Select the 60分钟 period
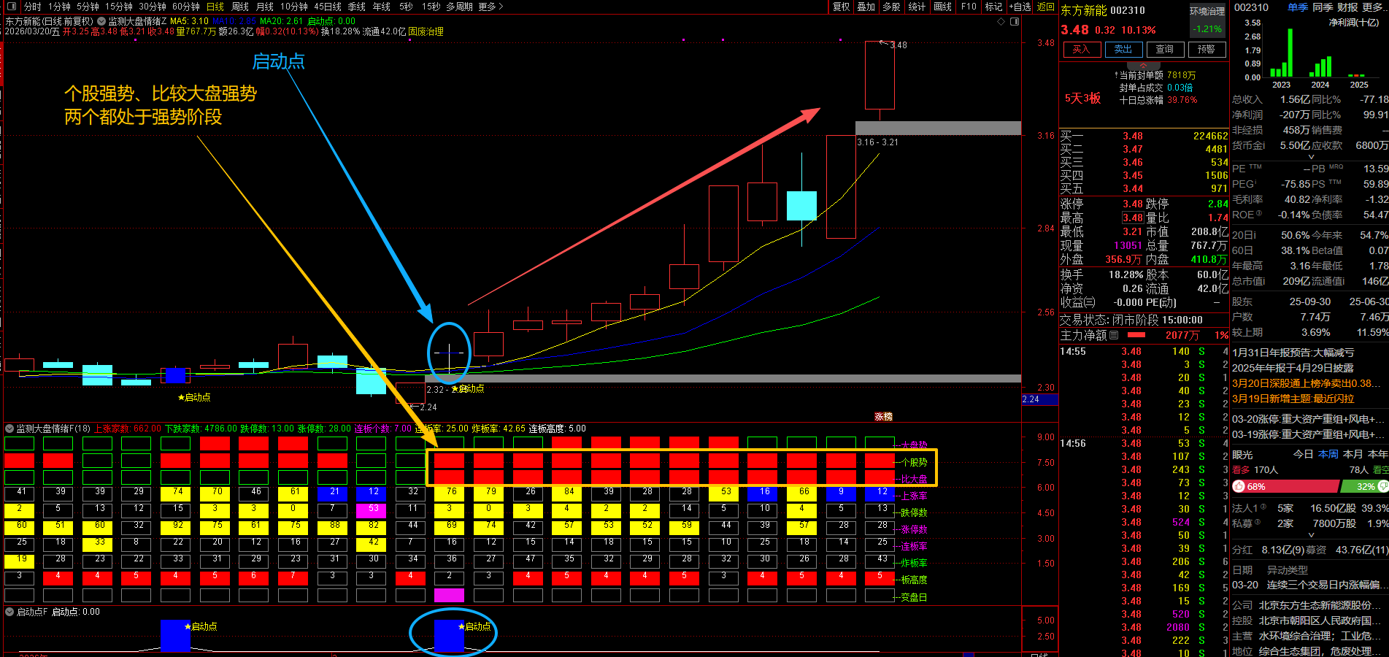Image resolution: width=1389 pixels, height=657 pixels. tap(185, 7)
